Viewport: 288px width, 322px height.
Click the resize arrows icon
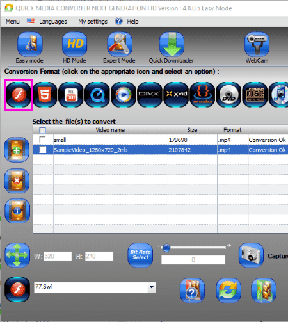17,255
